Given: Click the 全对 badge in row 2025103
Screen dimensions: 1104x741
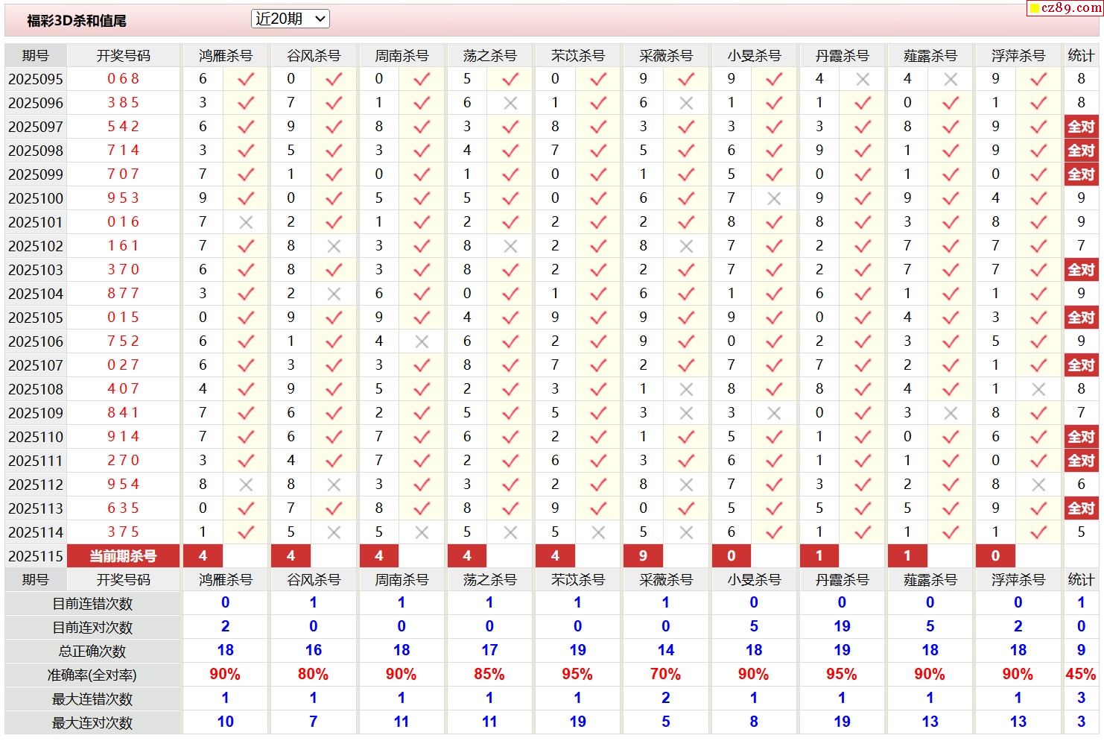Looking at the screenshot, I should click(1081, 270).
